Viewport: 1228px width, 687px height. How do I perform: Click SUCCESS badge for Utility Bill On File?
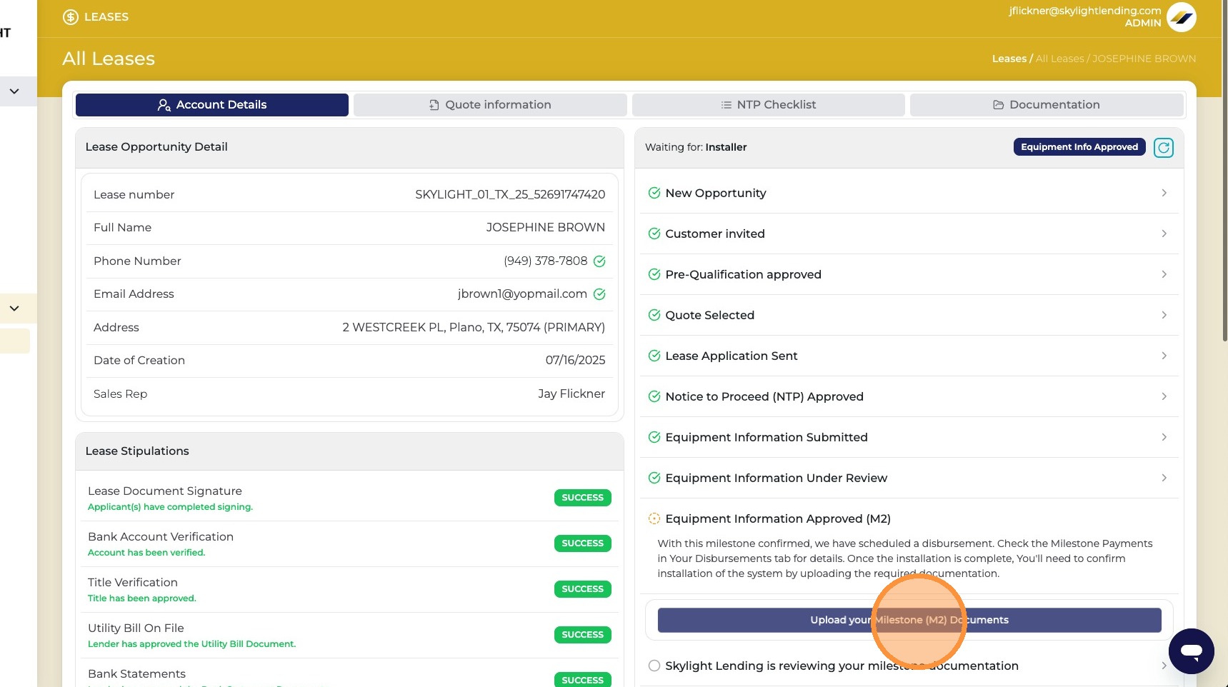click(x=582, y=635)
